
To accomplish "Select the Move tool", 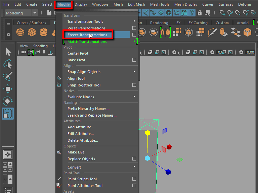I will [x=8, y=88].
